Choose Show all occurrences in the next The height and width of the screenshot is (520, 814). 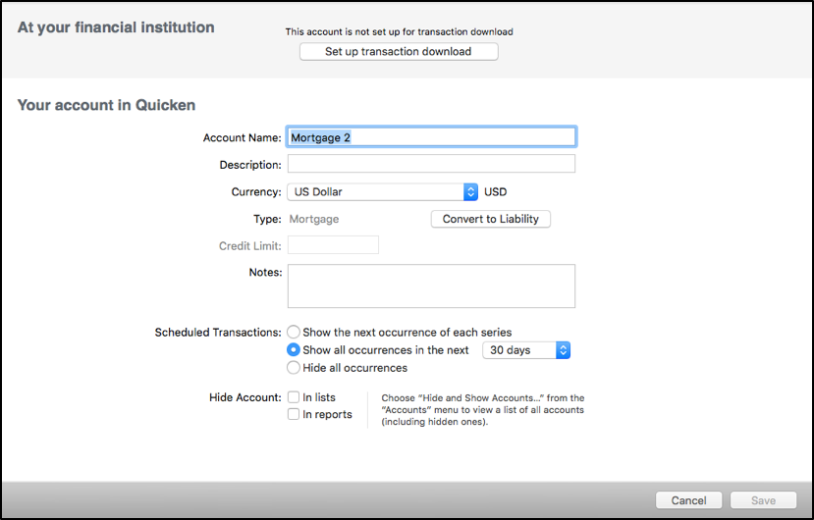294,350
